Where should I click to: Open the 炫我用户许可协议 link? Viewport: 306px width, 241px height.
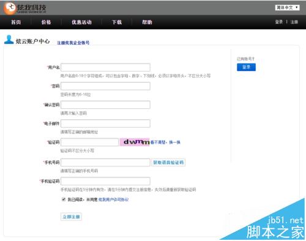point(113,199)
